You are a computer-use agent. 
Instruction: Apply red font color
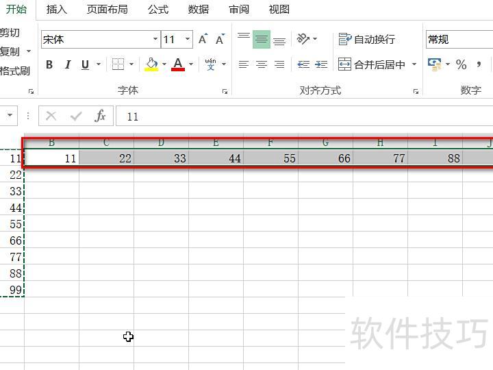click(x=178, y=64)
